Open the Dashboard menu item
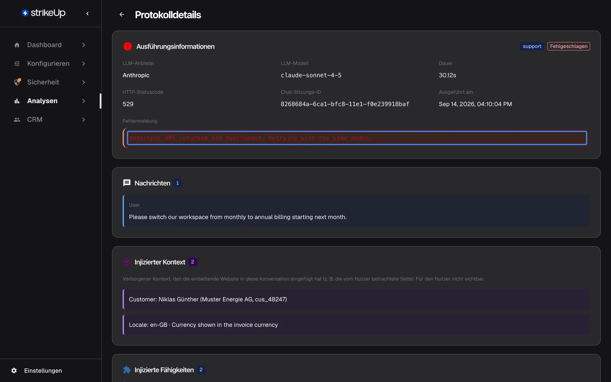Image resolution: width=611 pixels, height=382 pixels. 51,45
